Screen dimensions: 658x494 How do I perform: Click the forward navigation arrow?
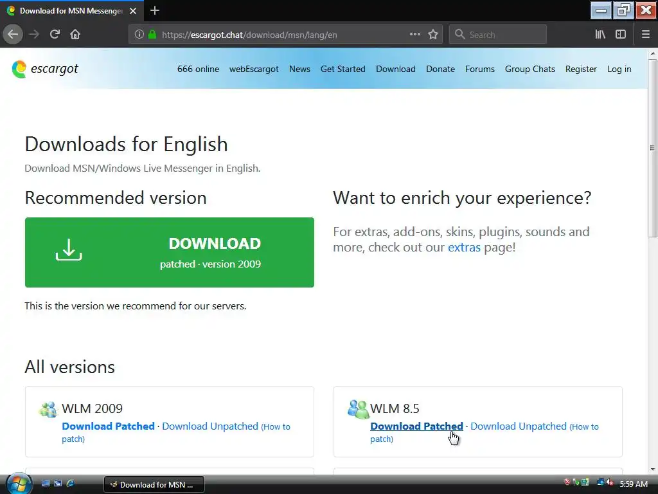click(x=34, y=35)
